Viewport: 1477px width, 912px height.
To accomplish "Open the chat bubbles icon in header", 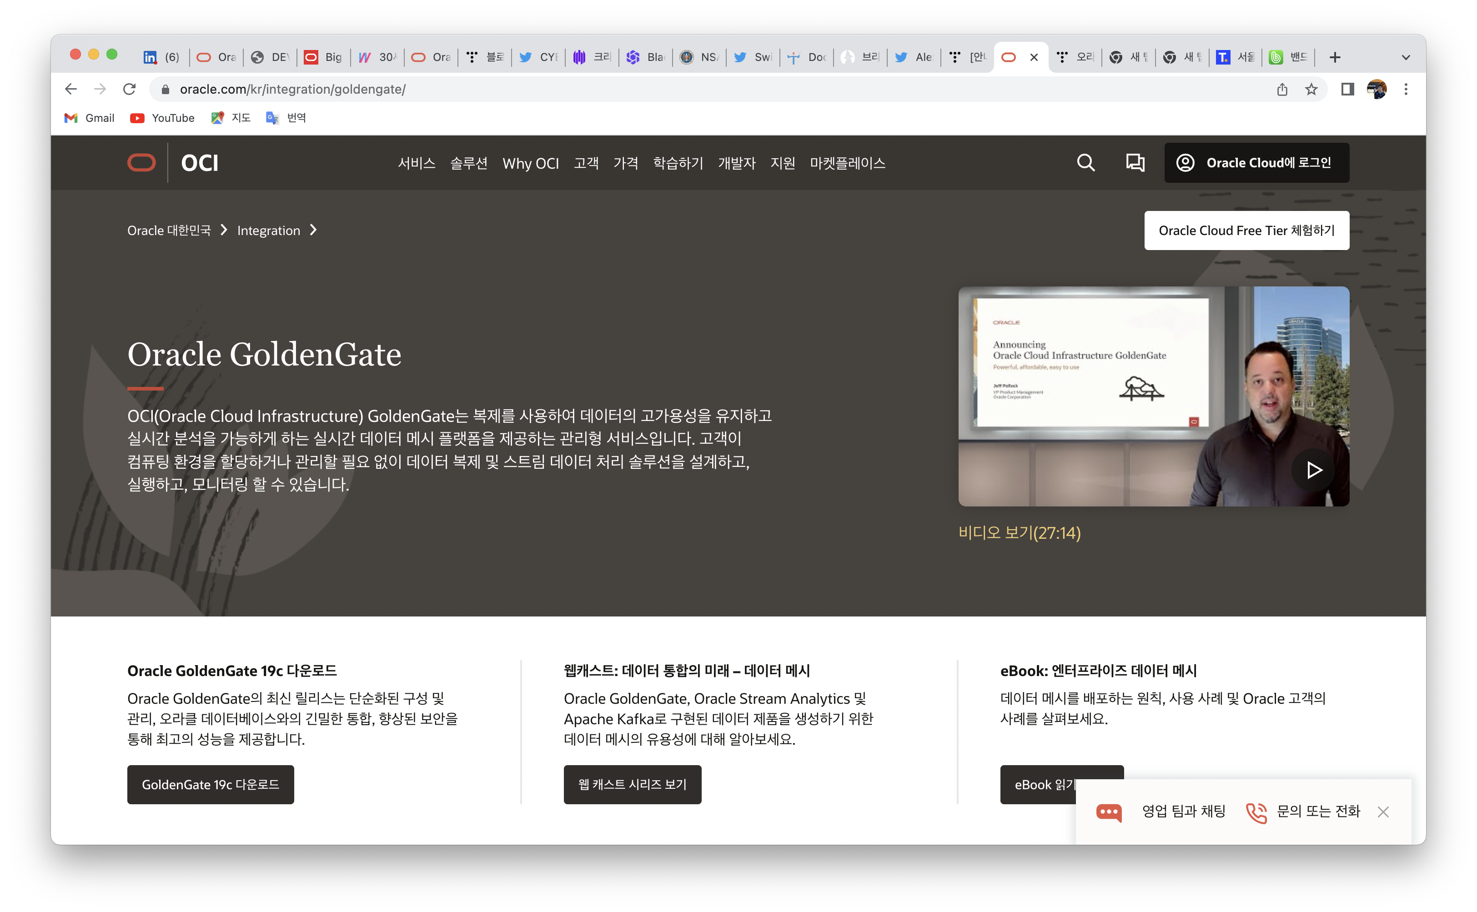I will click(1135, 163).
